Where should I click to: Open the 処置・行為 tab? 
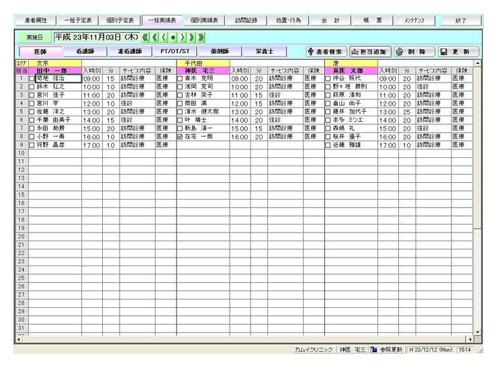point(288,20)
